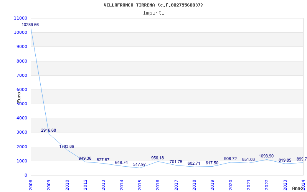
Task: Click the Importi subtitle
Action: coord(153,13)
